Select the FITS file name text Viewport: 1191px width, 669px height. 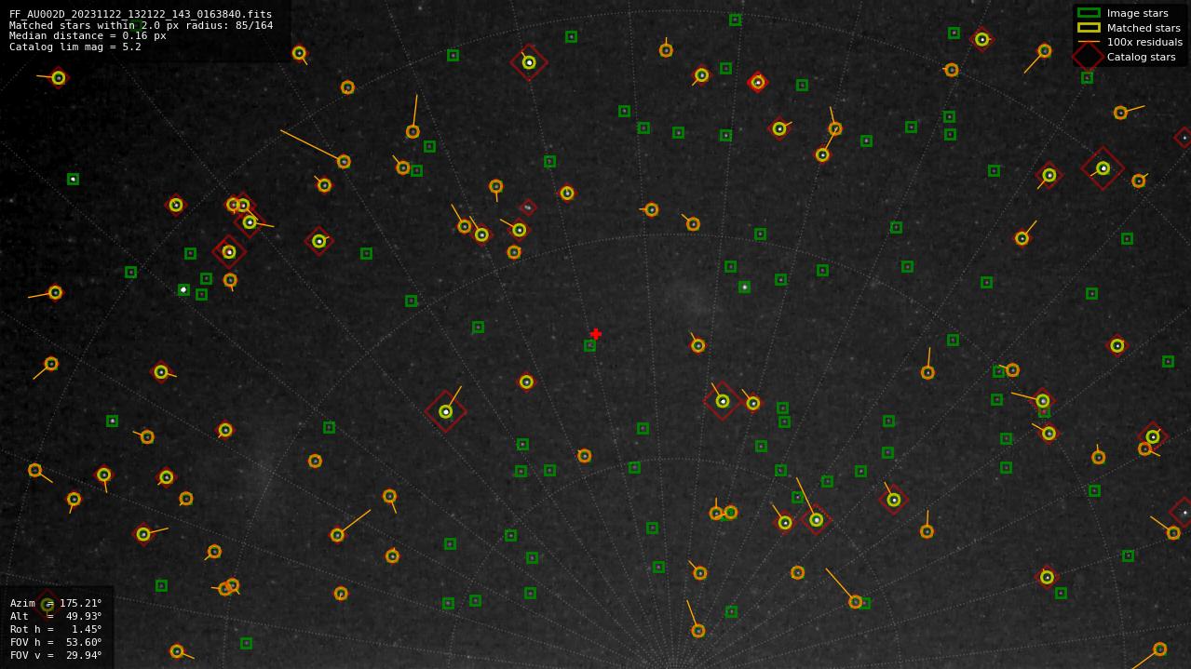tap(141, 14)
